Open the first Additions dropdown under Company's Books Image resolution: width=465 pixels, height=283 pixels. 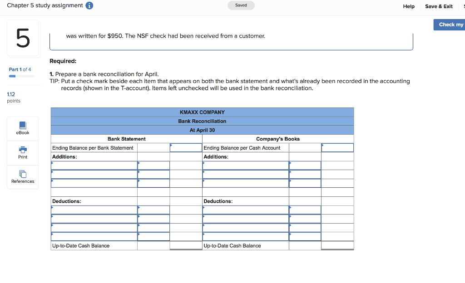pos(245,165)
